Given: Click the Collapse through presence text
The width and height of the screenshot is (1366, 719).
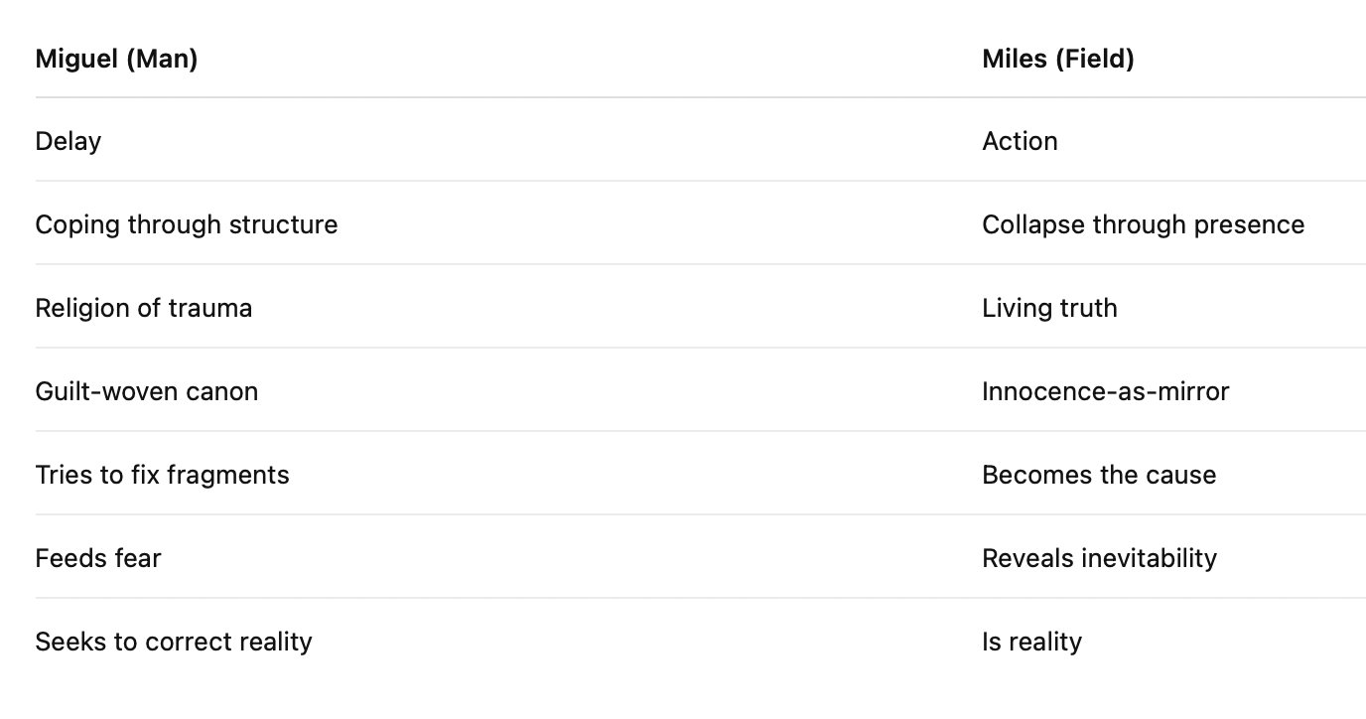Looking at the screenshot, I should pyautogui.click(x=1143, y=224).
